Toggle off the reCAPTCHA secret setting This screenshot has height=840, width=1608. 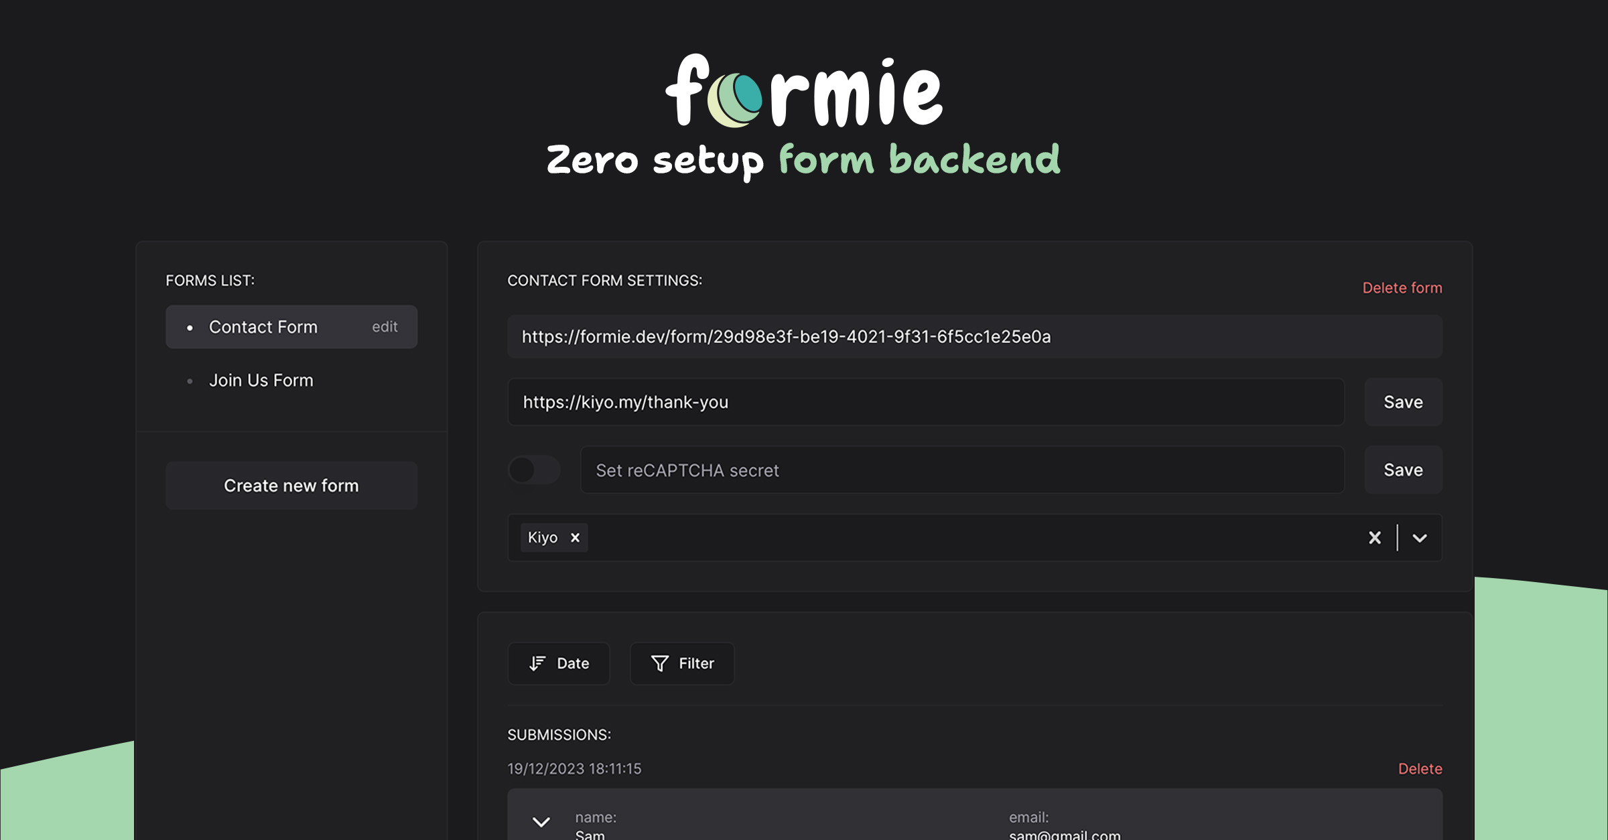(535, 471)
